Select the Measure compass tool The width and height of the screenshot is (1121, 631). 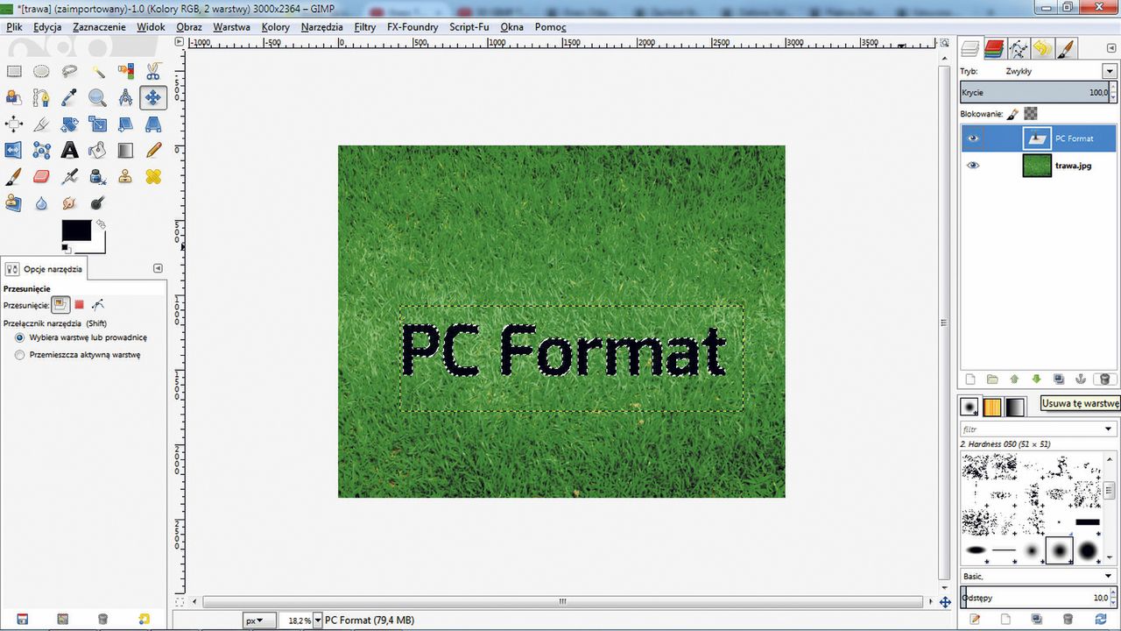(x=125, y=98)
